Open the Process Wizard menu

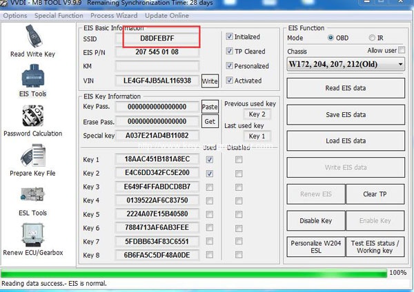(x=112, y=15)
